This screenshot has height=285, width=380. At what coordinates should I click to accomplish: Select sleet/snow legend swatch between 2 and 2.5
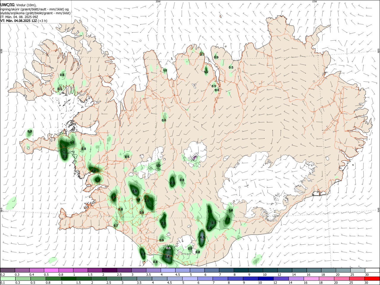[x=109, y=270]
